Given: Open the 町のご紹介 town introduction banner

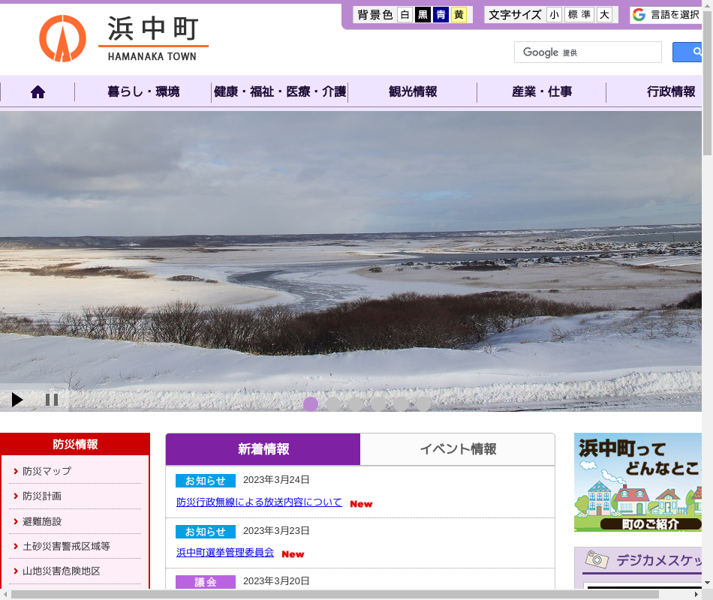Looking at the screenshot, I should pyautogui.click(x=638, y=482).
